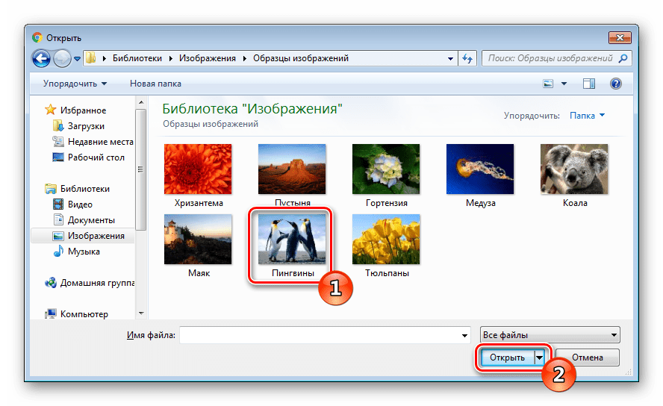Image resolution: width=663 pixels, height=406 pixels.
Task: Go back with the blue Back arrow
Action: [41, 58]
